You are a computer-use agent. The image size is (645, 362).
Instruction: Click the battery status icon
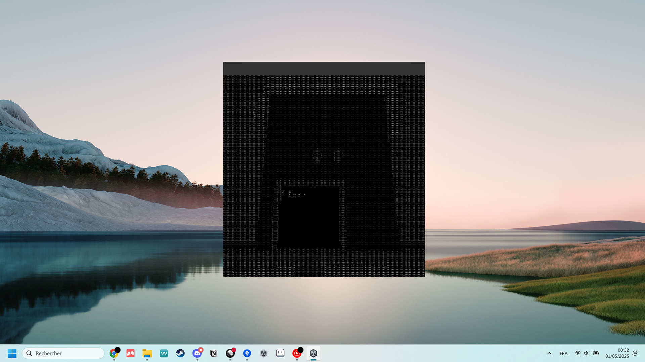[596, 353]
